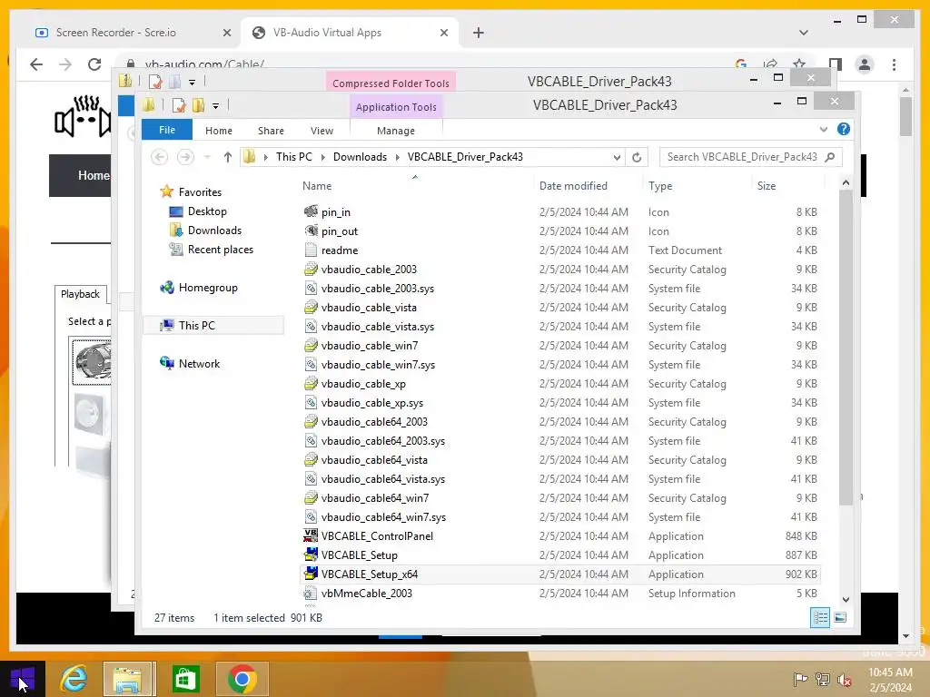Select Homegroup in the navigation pane
This screenshot has width=930, height=697.
[208, 288]
